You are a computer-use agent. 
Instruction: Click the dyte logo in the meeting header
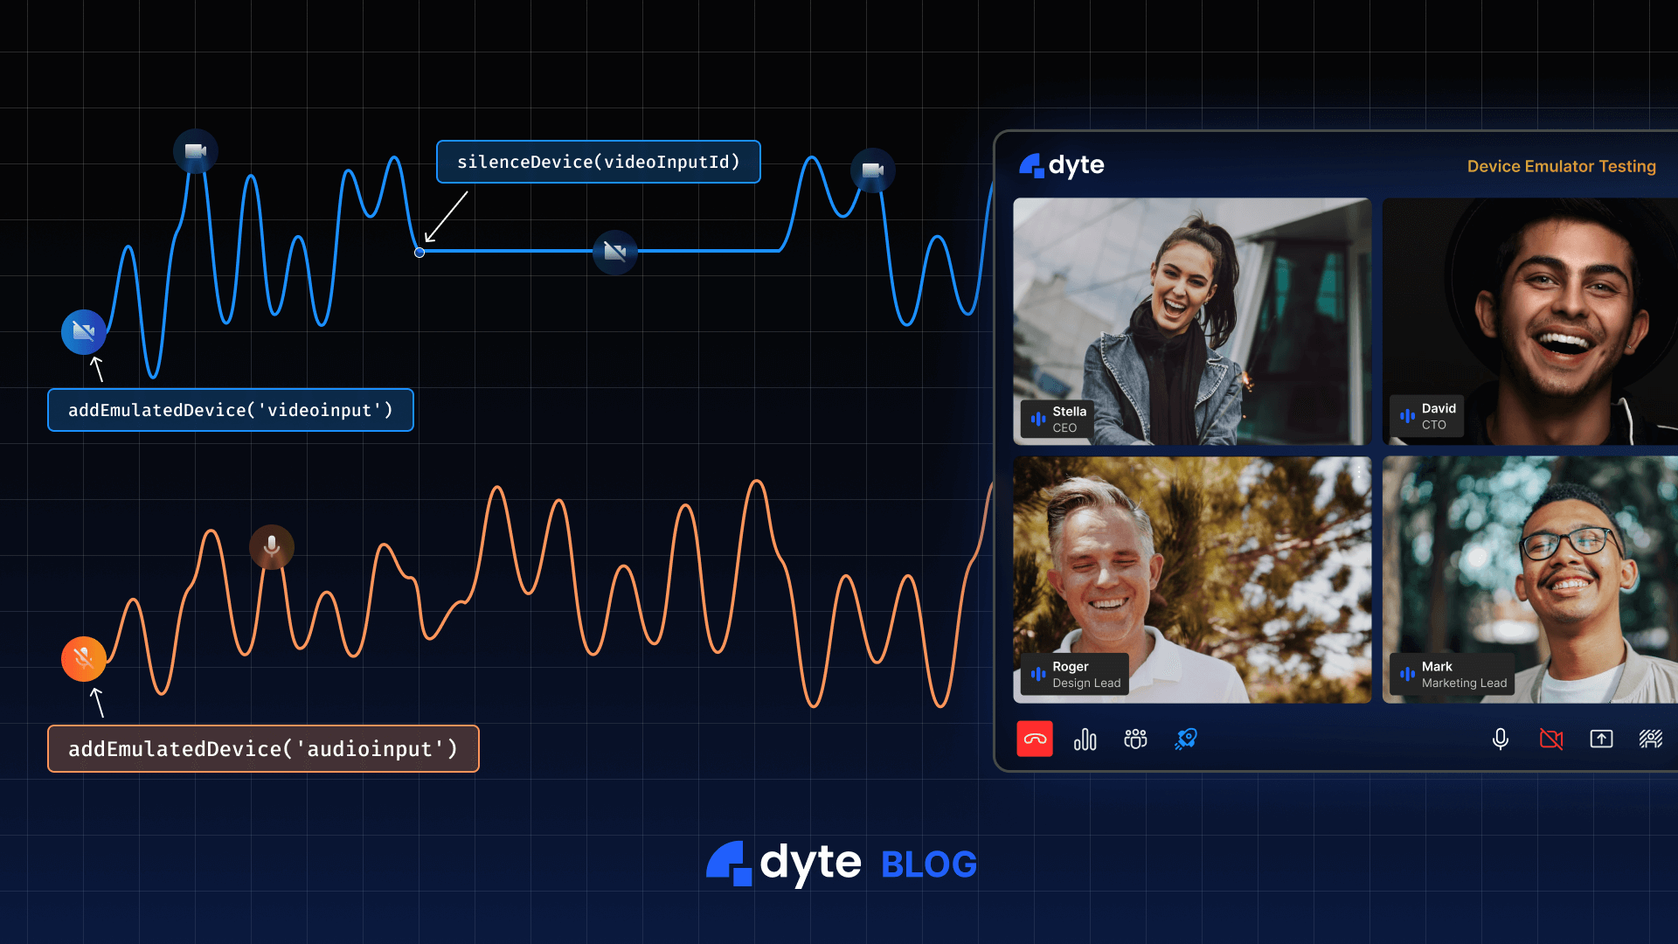tap(1060, 165)
